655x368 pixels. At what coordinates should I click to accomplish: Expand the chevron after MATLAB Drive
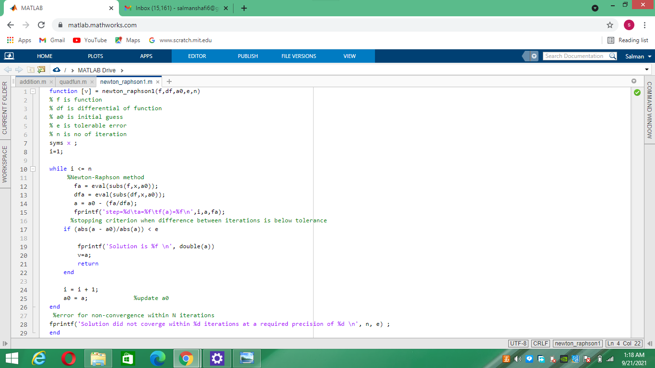122,70
